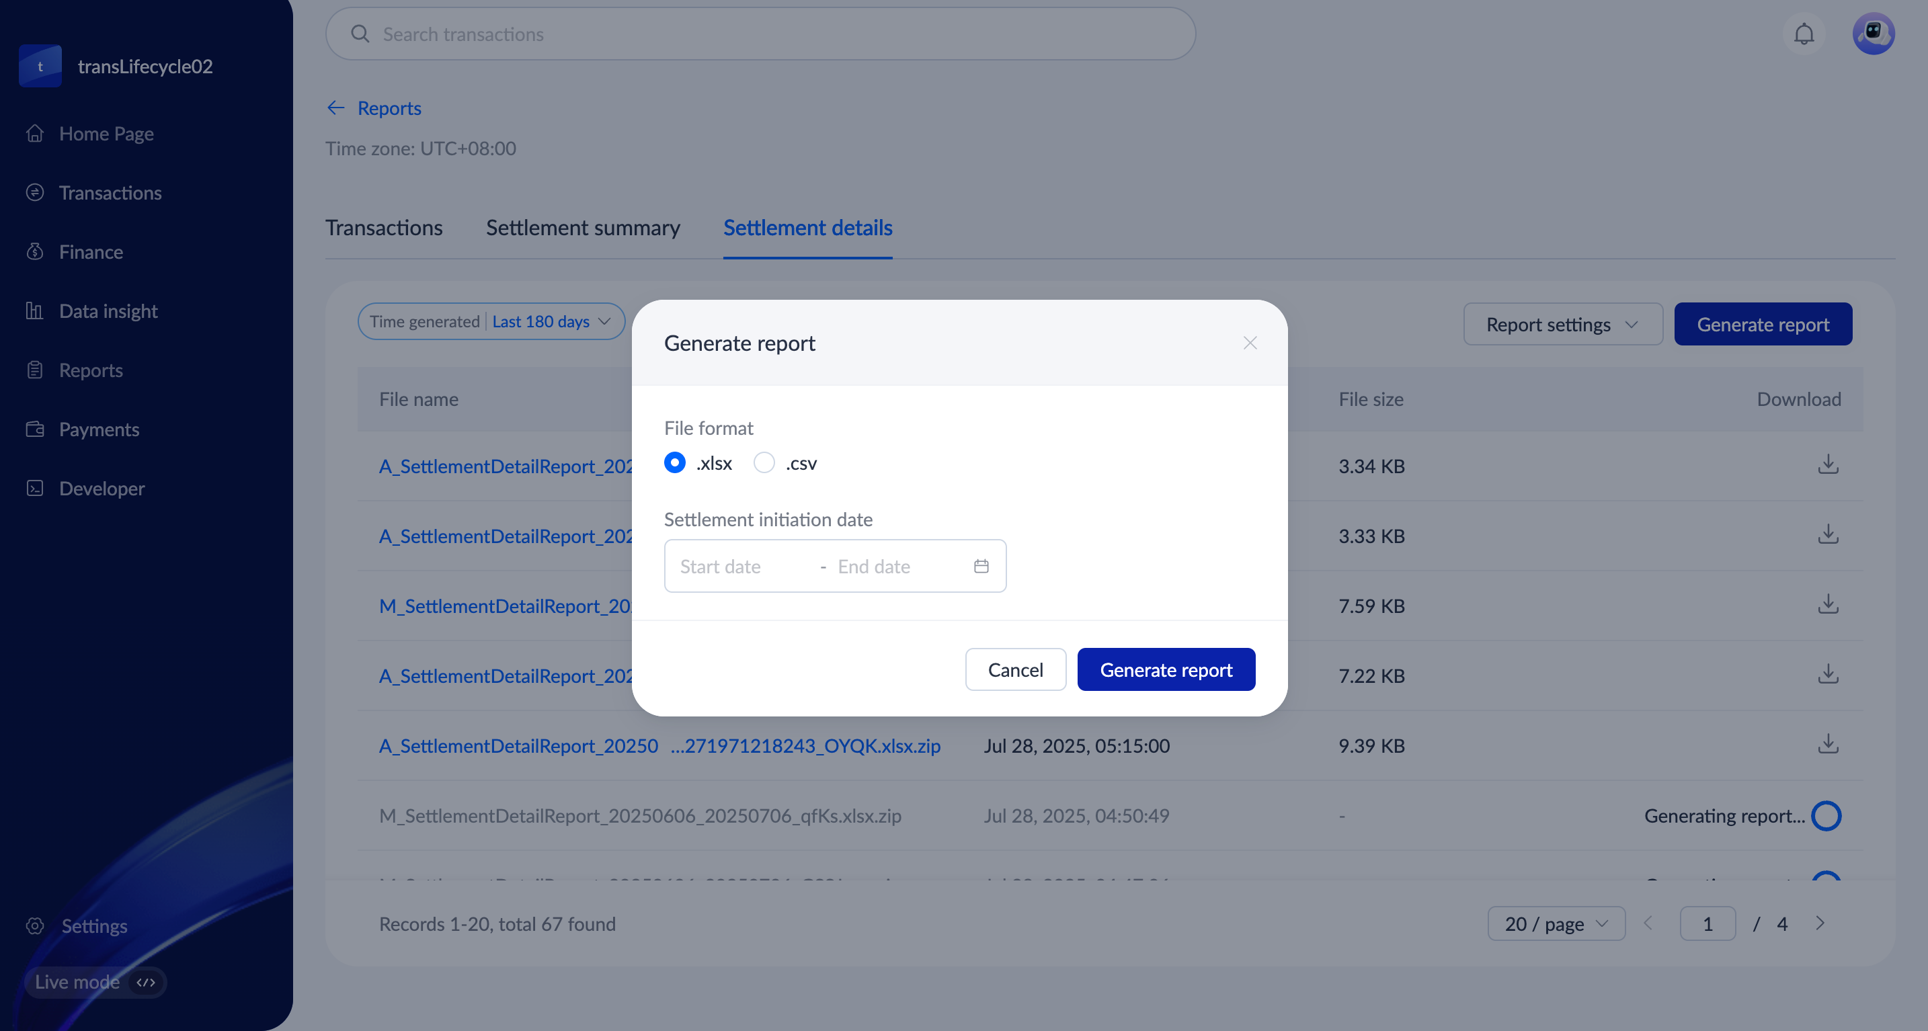Open the Time generated filter dropdown
This screenshot has width=1928, height=1031.
click(491, 321)
